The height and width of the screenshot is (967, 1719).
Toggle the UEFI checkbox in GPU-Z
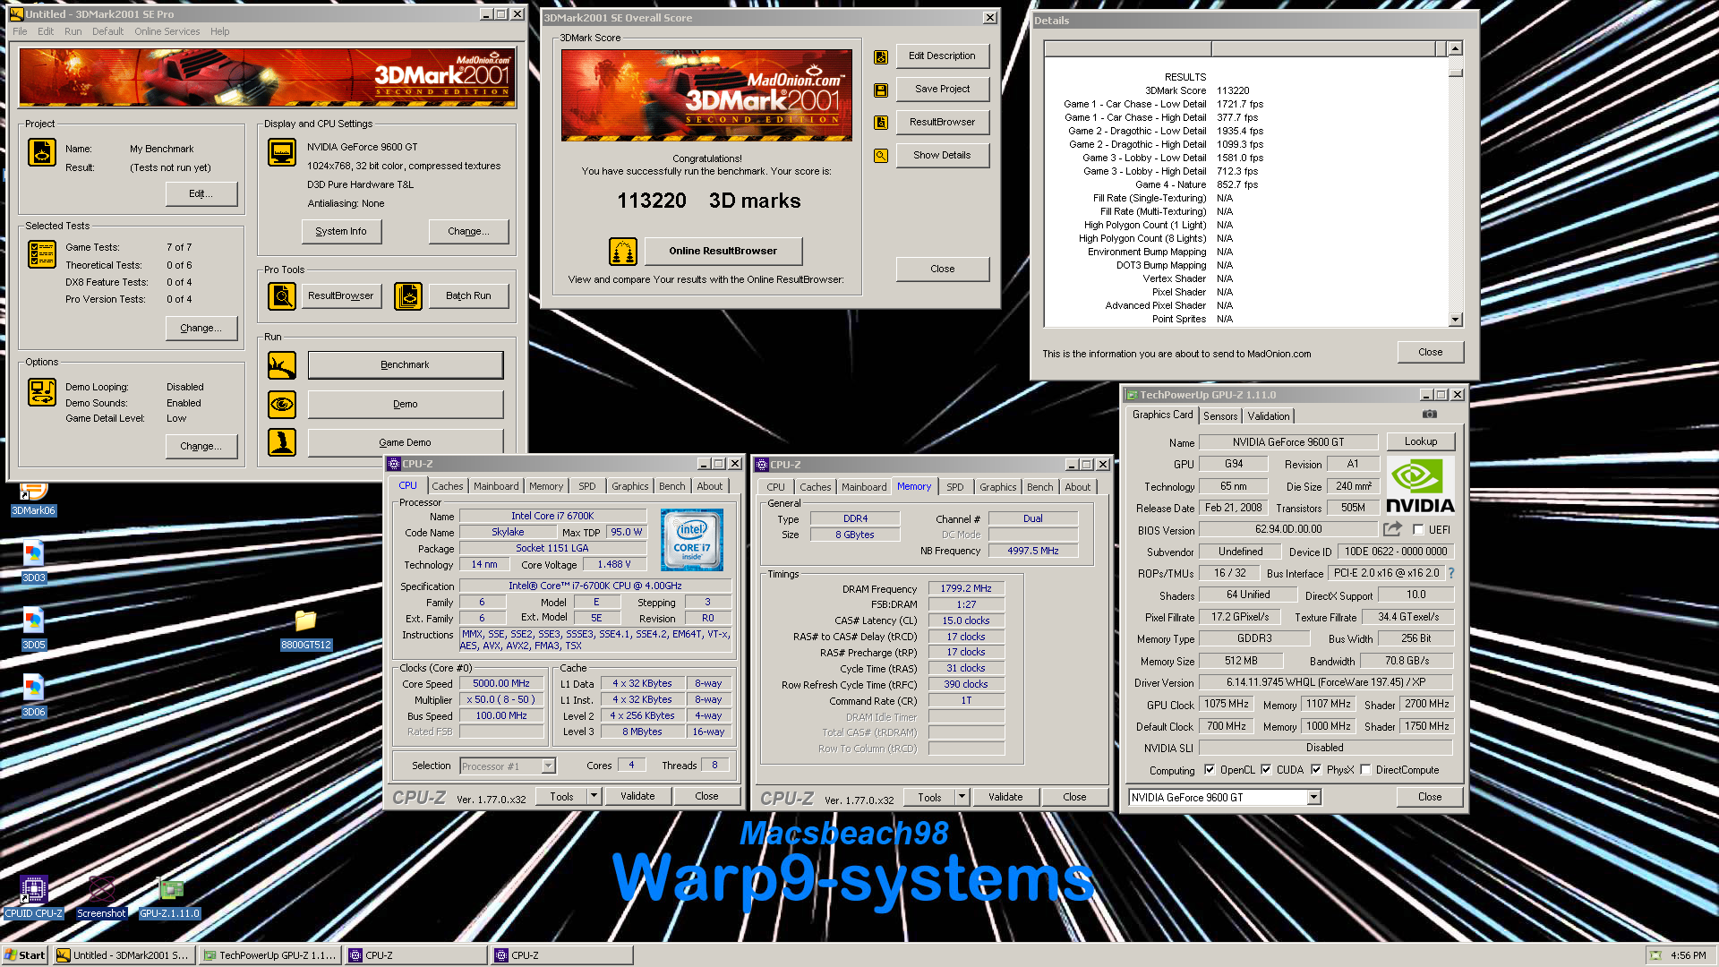point(1418,530)
